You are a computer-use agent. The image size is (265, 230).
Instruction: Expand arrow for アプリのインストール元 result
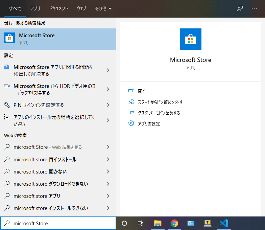pos(108,120)
